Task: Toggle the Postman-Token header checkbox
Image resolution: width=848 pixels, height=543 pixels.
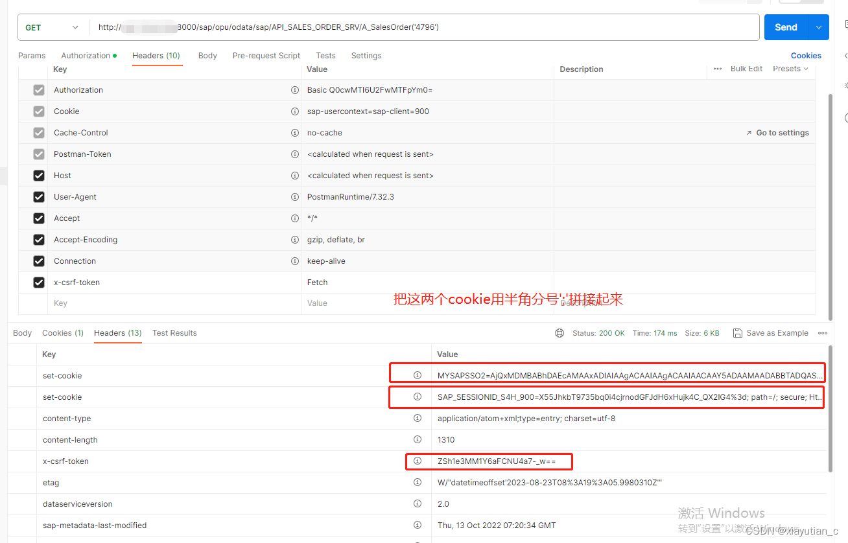Action: click(39, 154)
